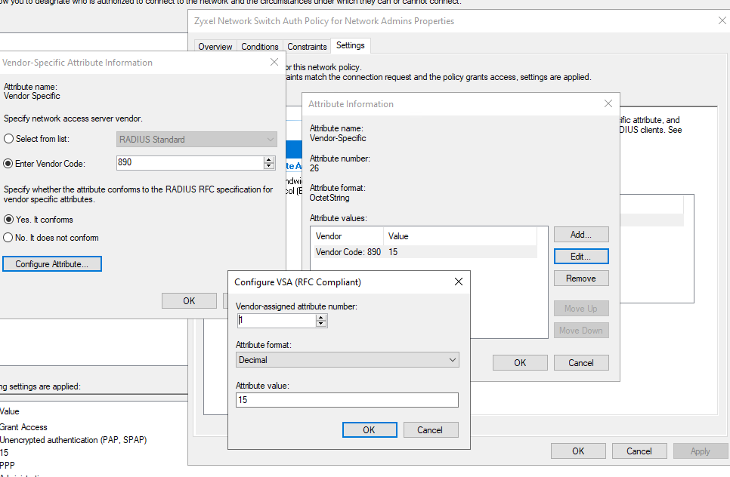Close the Vendor-Specific Attribute Information dialog
The width and height of the screenshot is (730, 477).
click(274, 62)
